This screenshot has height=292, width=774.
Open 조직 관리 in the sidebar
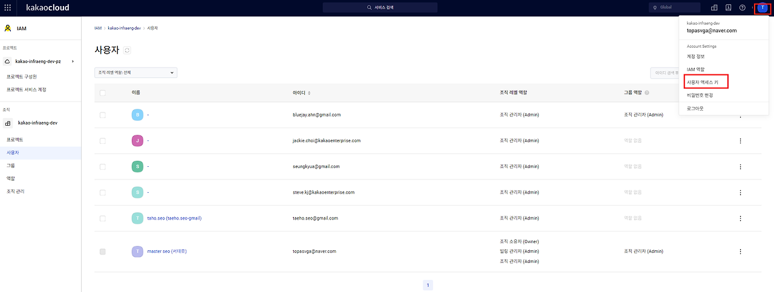click(x=16, y=191)
